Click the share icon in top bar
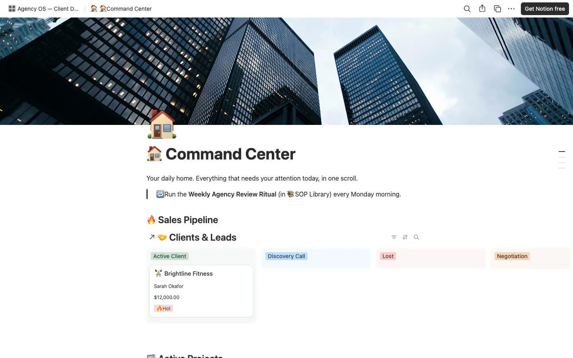The height and width of the screenshot is (358, 573). coord(482,8)
